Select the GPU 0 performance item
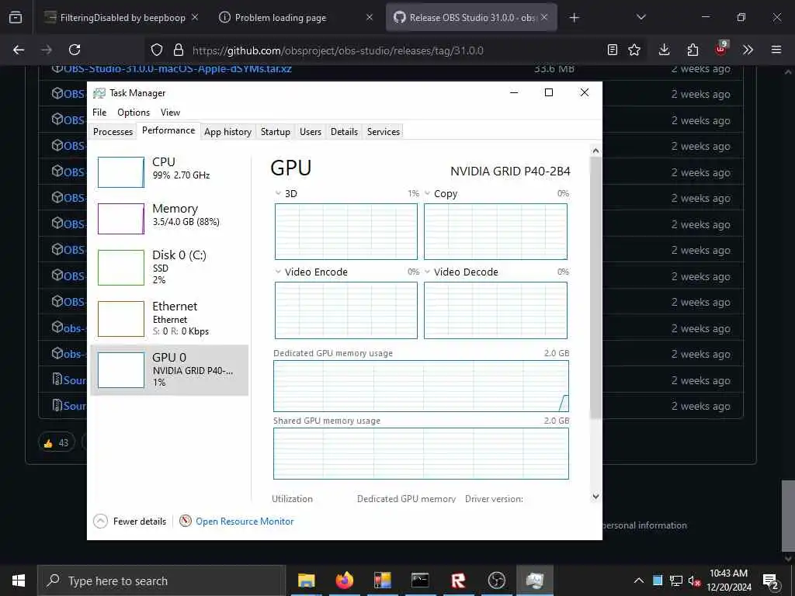Screen dimensions: 795x596 (168, 370)
